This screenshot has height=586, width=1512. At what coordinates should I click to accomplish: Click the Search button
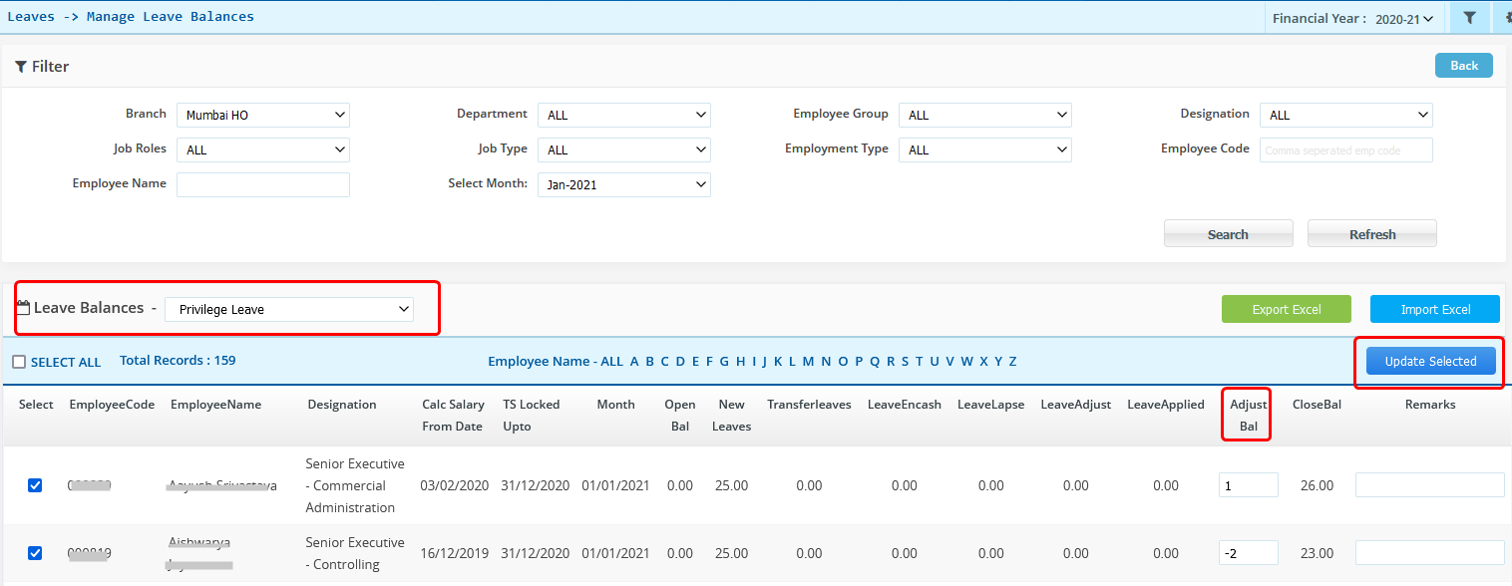click(1229, 234)
